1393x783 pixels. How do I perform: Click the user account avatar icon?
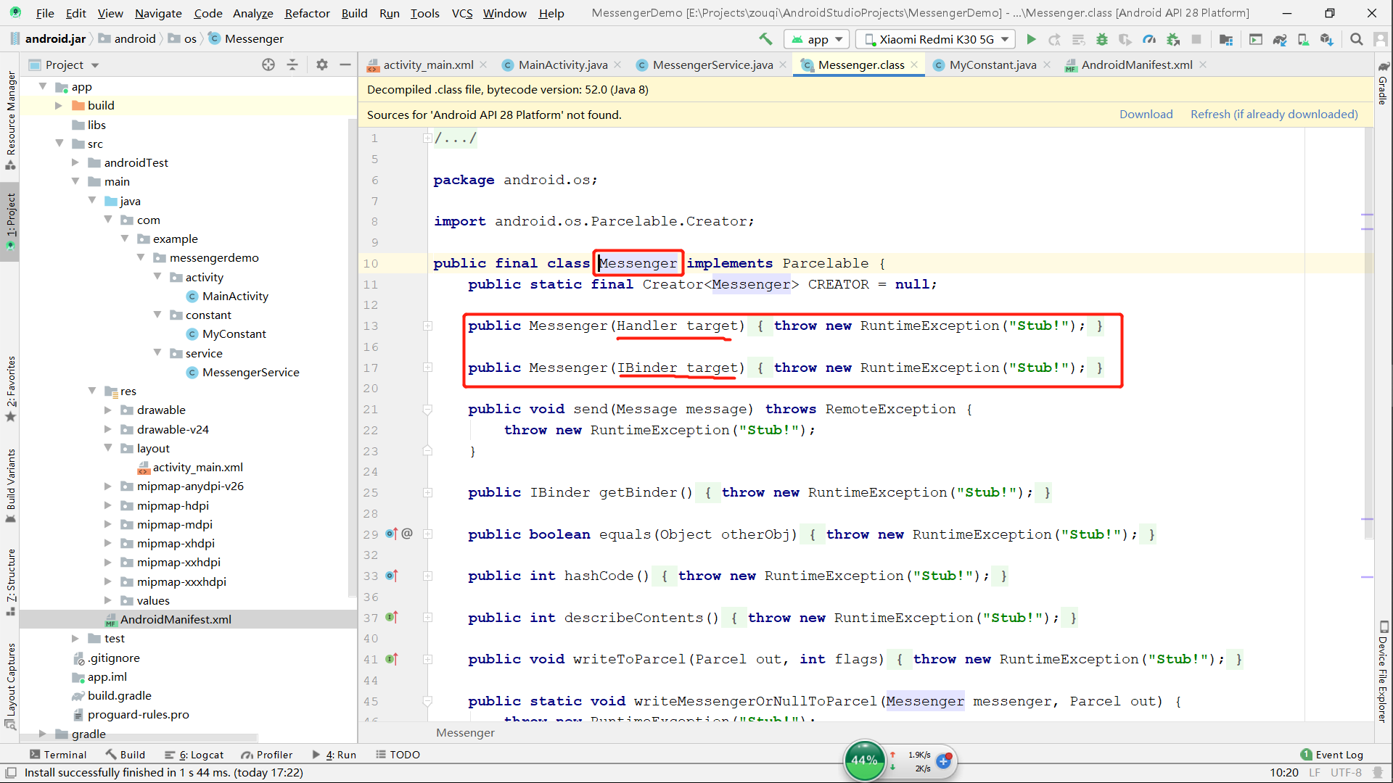click(1381, 39)
